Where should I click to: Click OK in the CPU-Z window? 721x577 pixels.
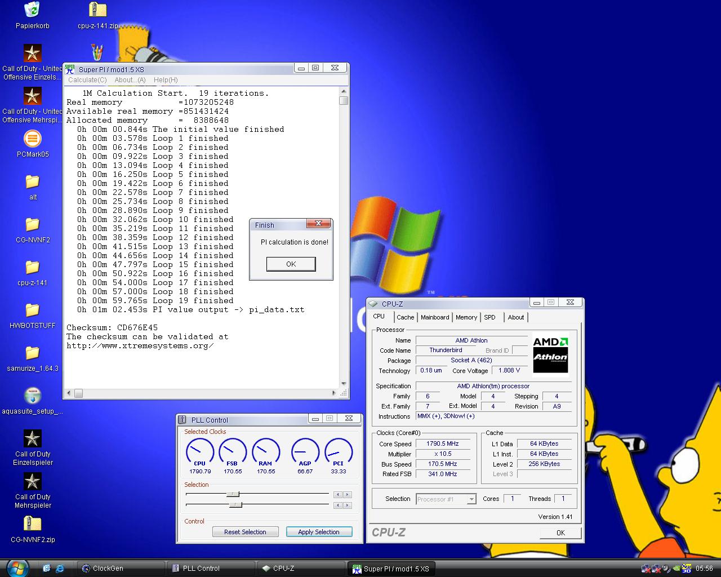click(560, 532)
